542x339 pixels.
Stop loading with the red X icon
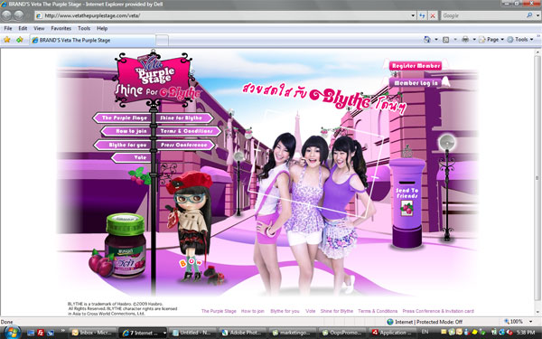tap(433, 15)
